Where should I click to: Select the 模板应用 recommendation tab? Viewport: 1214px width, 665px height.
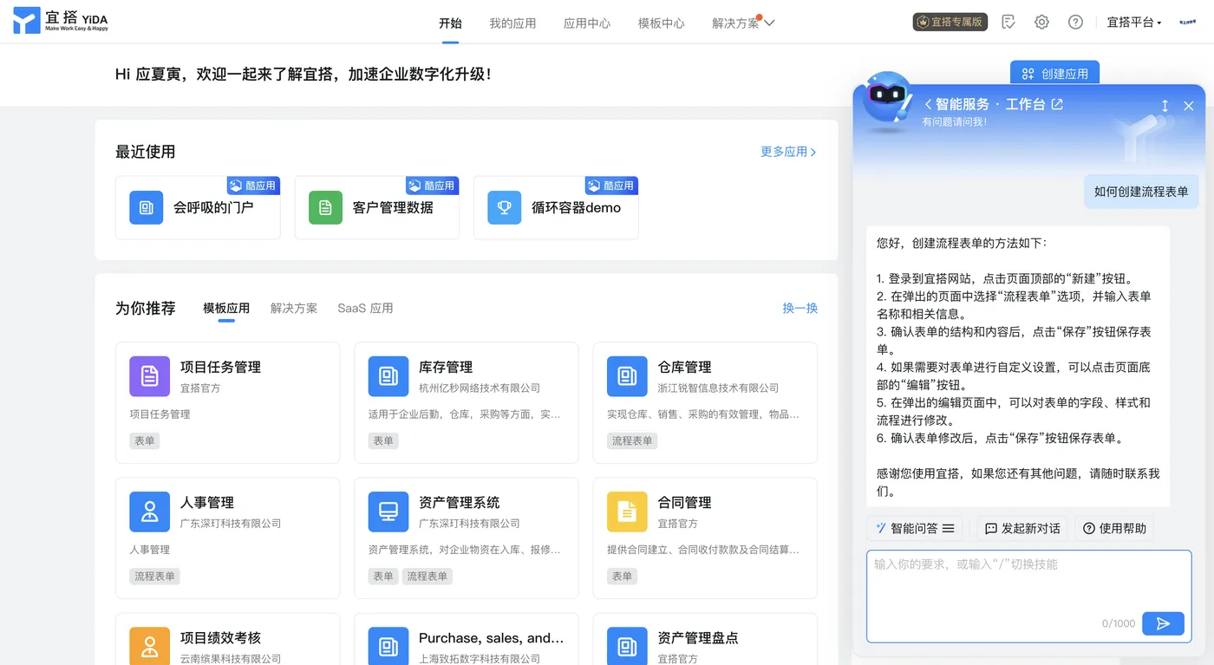coord(226,308)
